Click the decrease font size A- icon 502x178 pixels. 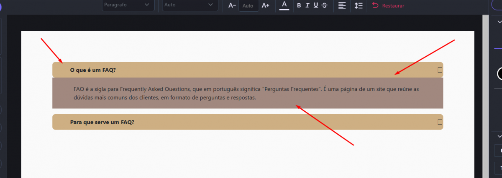point(232,5)
